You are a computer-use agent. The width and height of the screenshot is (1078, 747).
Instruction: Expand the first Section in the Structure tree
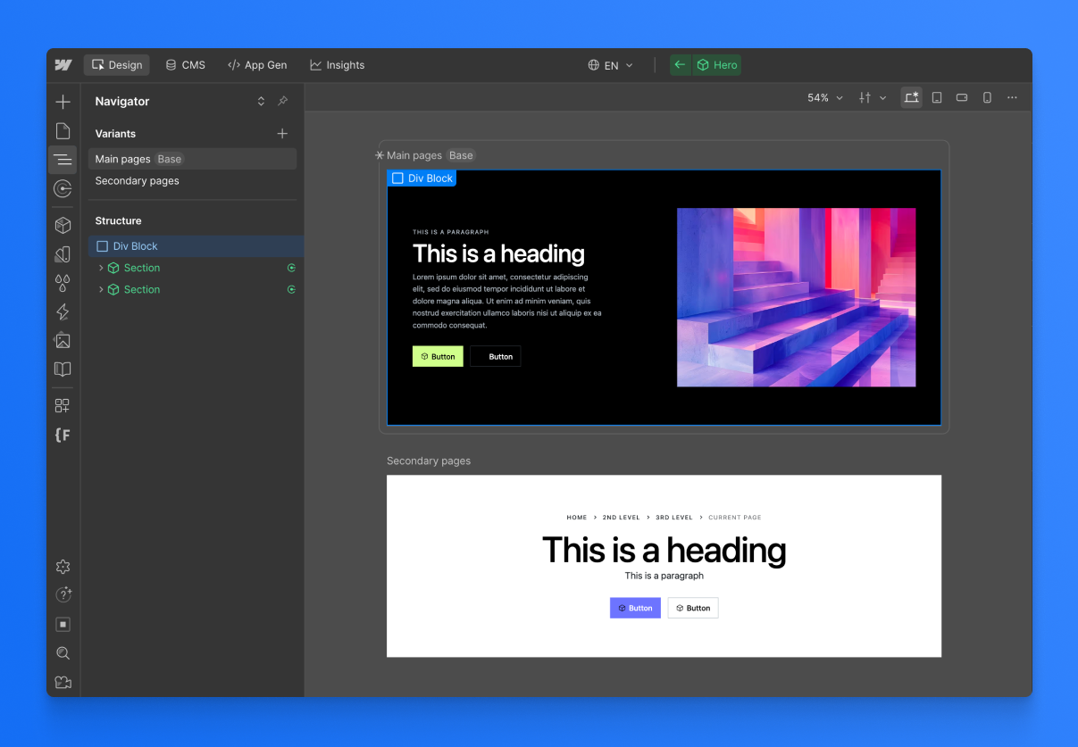101,267
